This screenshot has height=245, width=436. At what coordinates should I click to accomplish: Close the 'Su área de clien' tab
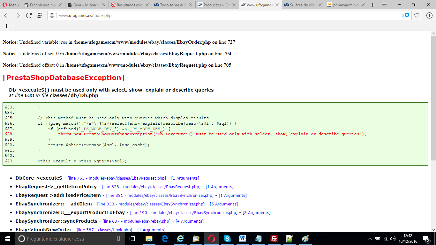[320, 5]
